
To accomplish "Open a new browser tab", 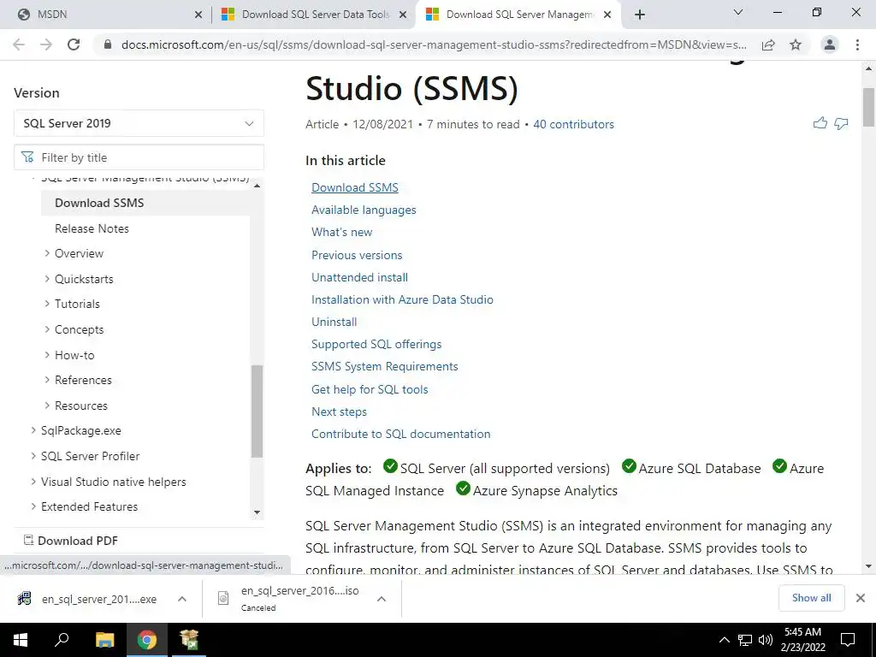I will 640,15.
